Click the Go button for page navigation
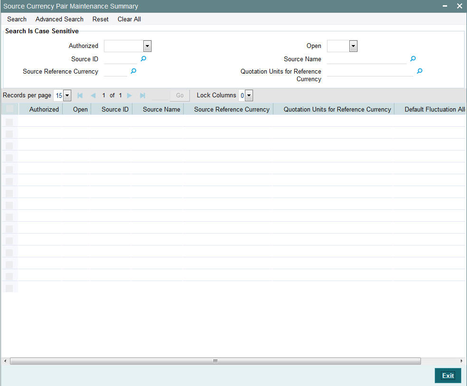467x386 pixels. pyautogui.click(x=179, y=95)
